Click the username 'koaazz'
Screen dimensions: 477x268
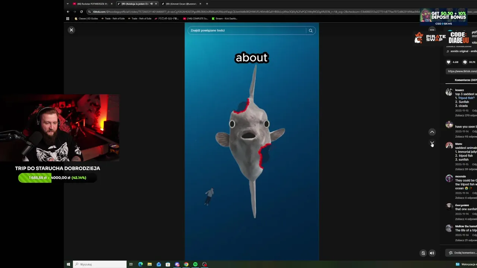coord(459,90)
